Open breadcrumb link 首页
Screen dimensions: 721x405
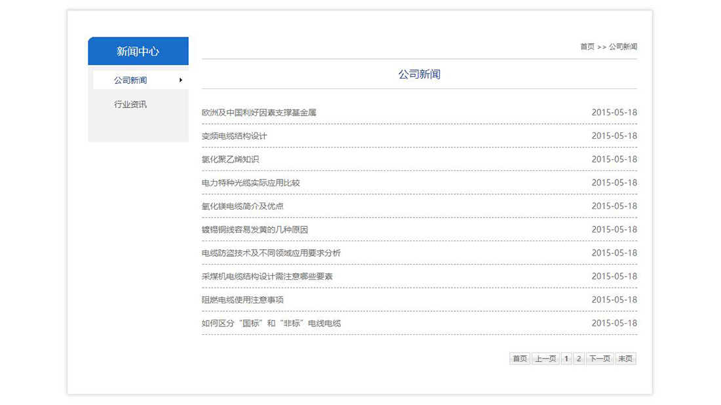[x=585, y=47]
